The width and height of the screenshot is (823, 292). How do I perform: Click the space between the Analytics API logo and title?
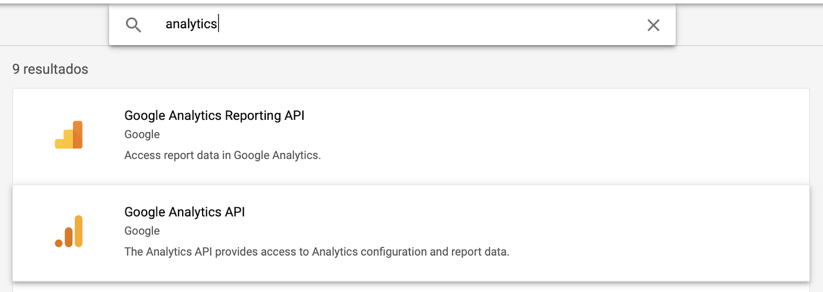[103, 231]
